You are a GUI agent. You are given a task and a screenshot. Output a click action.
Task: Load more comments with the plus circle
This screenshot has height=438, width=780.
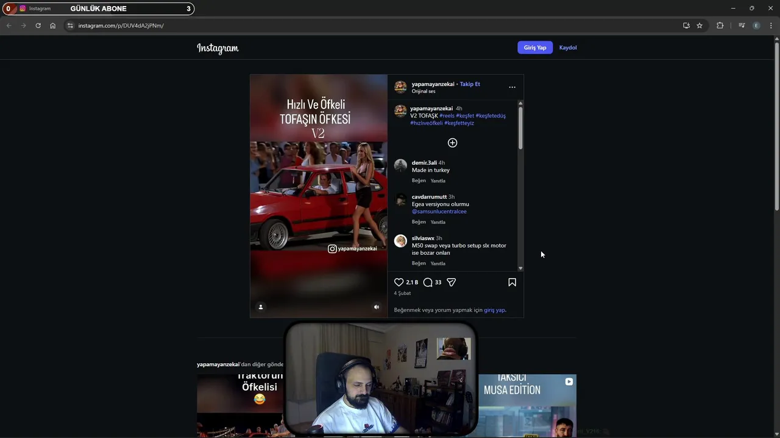[452, 142]
